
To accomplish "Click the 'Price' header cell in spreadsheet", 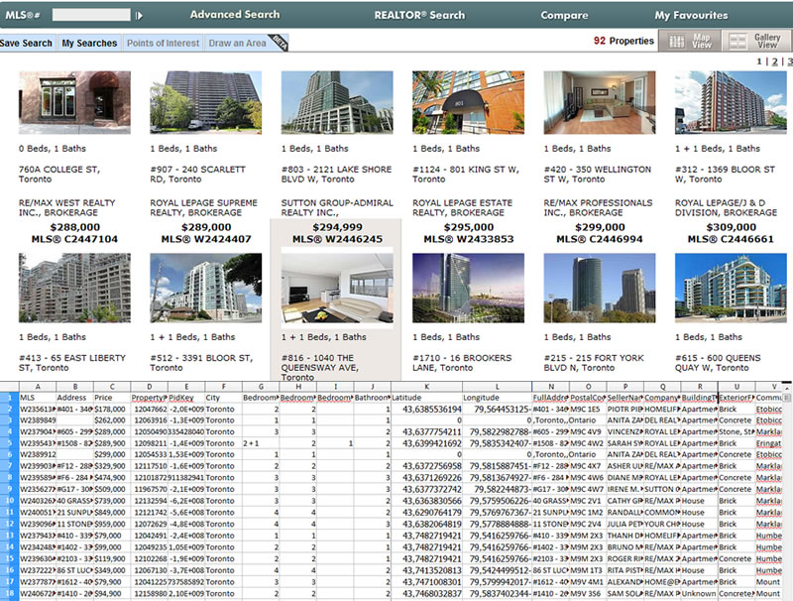I will tap(112, 398).
